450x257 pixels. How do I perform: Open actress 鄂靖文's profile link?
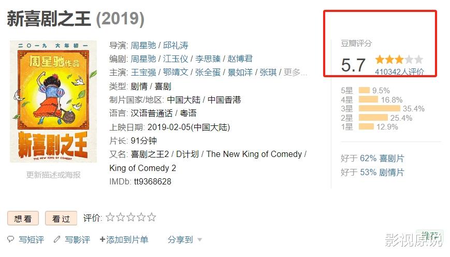[x=176, y=72]
